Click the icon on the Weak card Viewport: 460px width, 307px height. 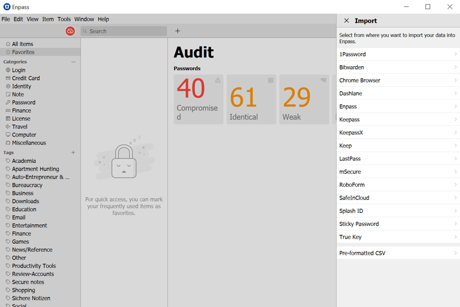(323, 80)
